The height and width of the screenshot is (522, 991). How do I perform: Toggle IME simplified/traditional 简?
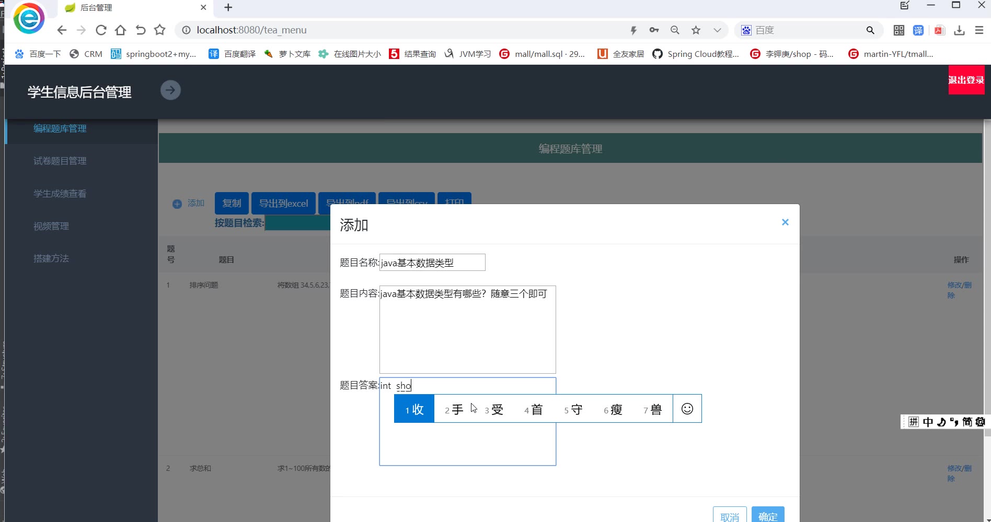pos(967,422)
